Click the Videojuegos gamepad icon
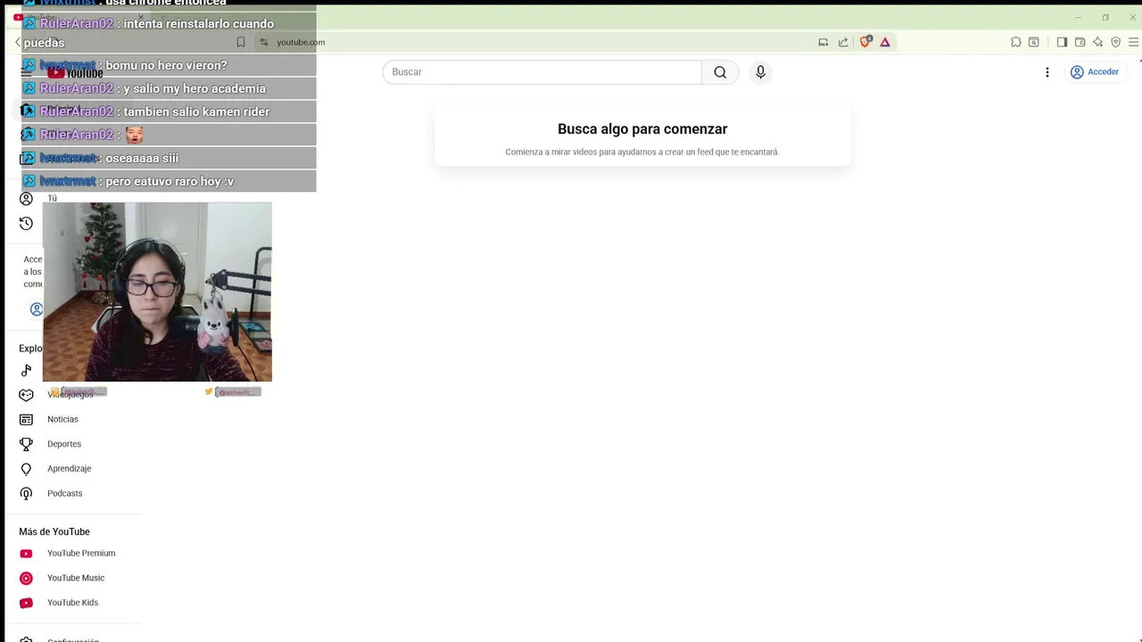 click(x=26, y=394)
